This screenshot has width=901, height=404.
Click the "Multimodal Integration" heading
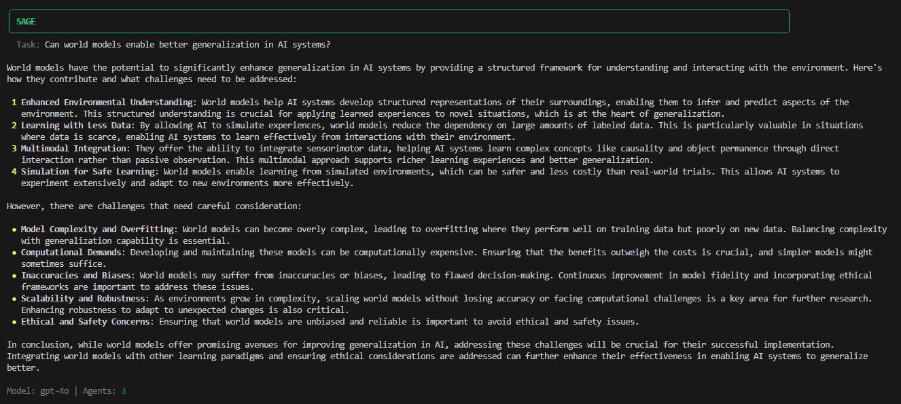tap(73, 149)
